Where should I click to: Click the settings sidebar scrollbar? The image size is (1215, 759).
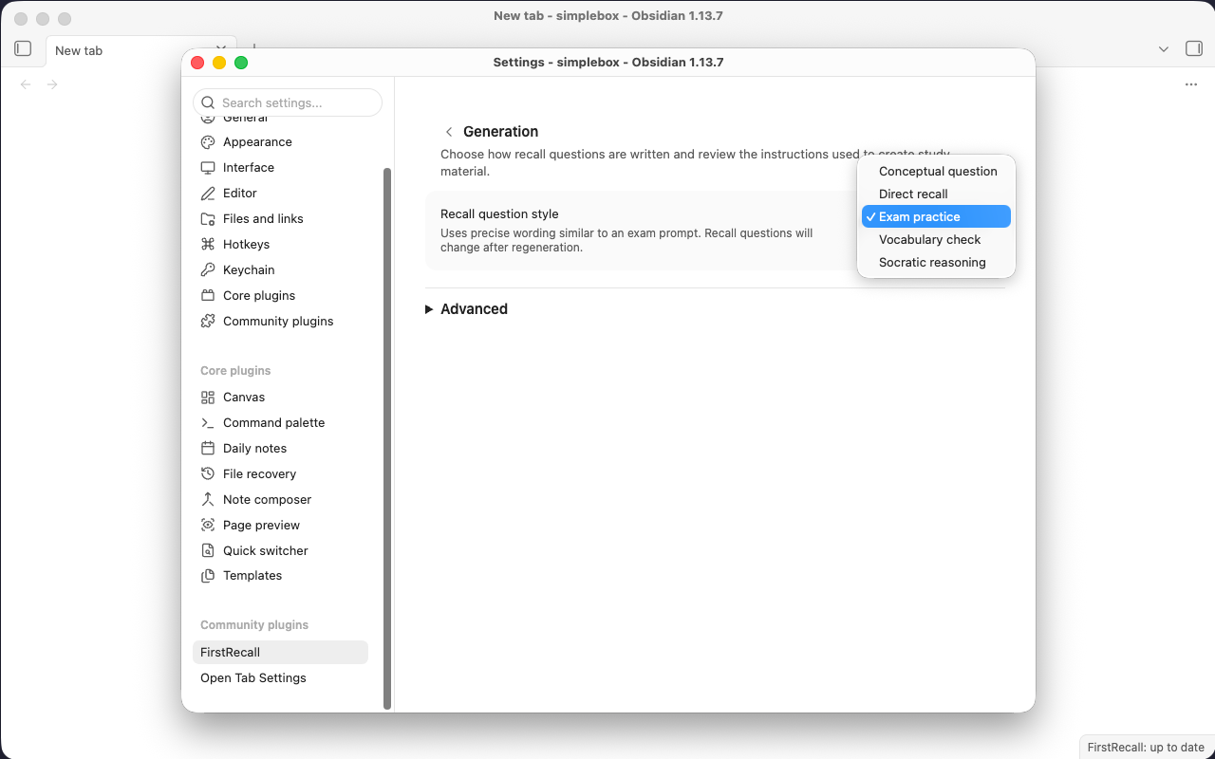[x=387, y=438]
